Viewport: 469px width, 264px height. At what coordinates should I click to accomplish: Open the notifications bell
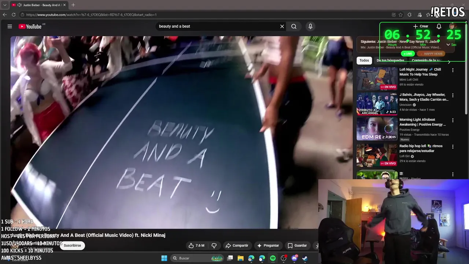tap(439, 26)
